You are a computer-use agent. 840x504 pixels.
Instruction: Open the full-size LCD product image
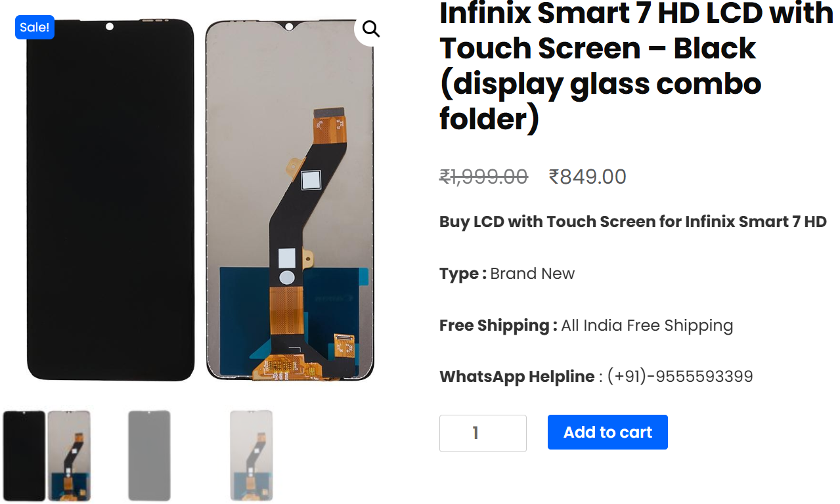[197, 197]
